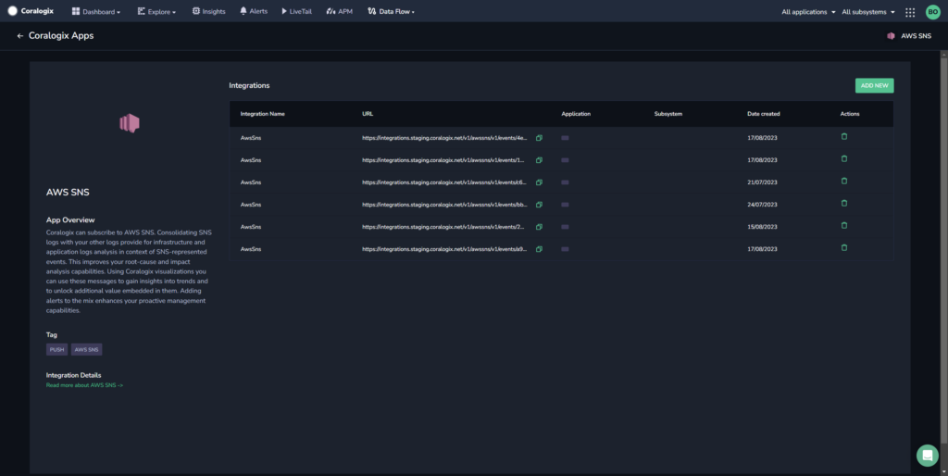The image size is (948, 476).
Task: Open the Dashboard dropdown menu
Action: (x=96, y=11)
